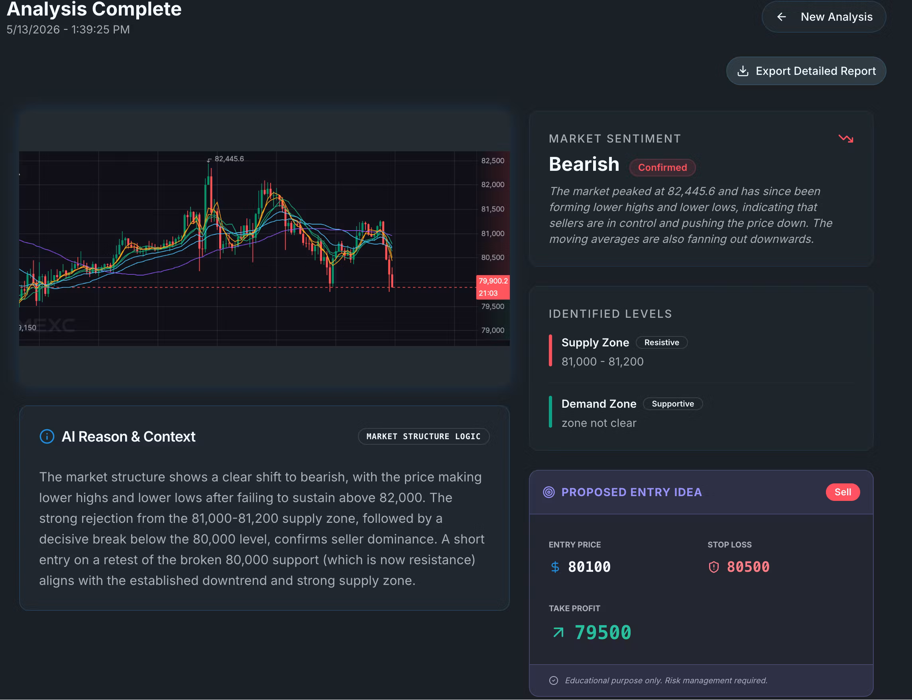Click the 79,000 price axis label
Viewport: 912px width, 700px height.
coord(493,330)
